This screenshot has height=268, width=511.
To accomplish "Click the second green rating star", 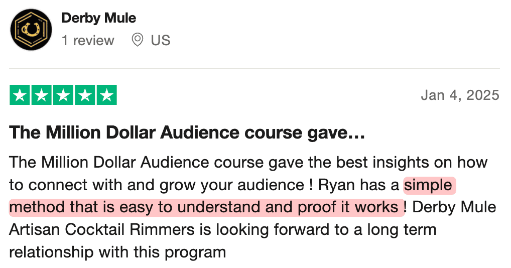I will point(42,95).
